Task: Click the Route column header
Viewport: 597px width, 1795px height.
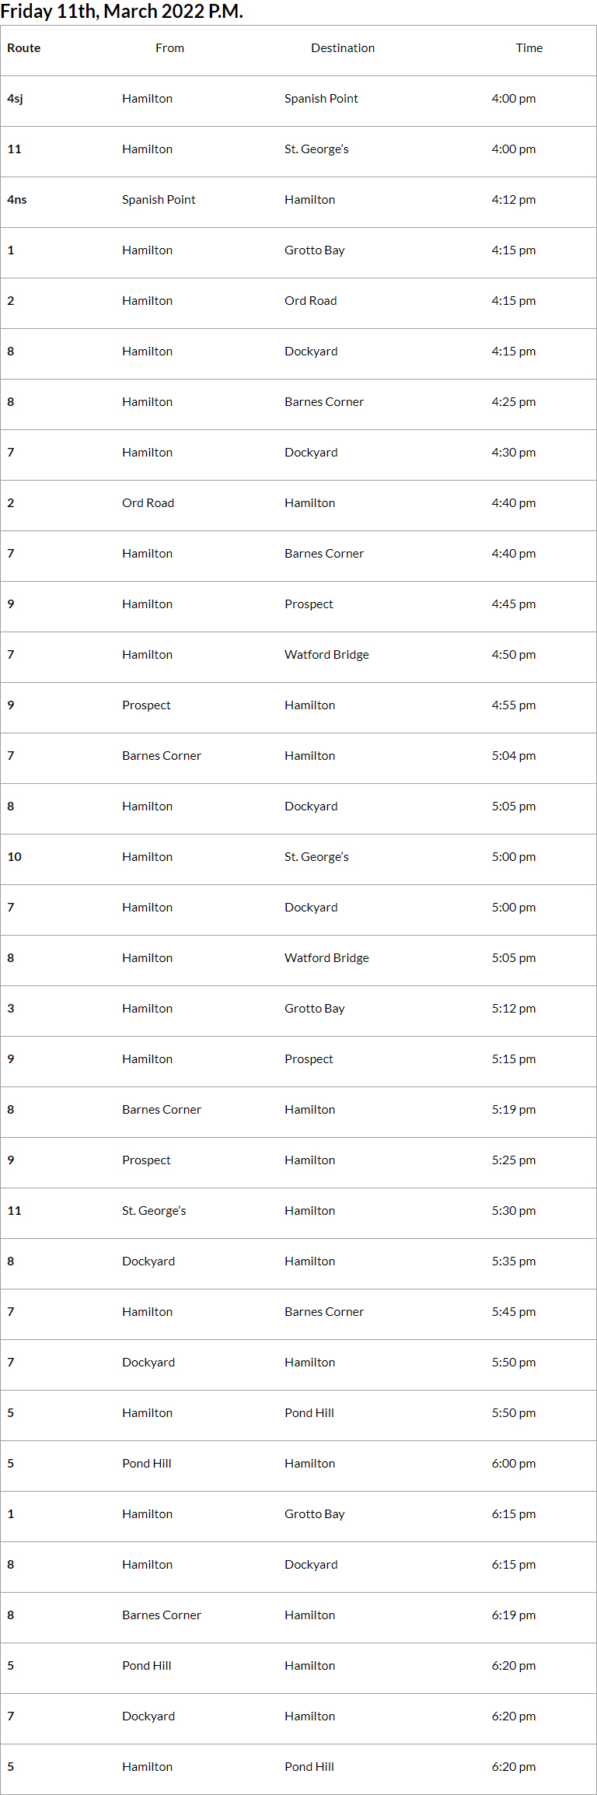Action: click(24, 48)
